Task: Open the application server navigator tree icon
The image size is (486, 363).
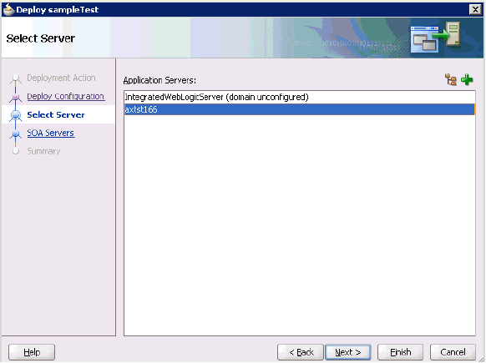Action: pyautogui.click(x=450, y=79)
